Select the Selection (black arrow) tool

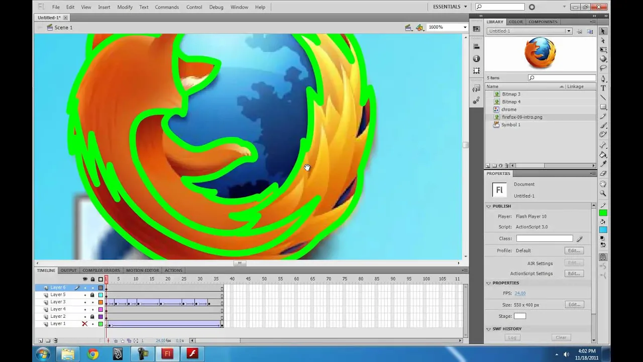click(603, 31)
